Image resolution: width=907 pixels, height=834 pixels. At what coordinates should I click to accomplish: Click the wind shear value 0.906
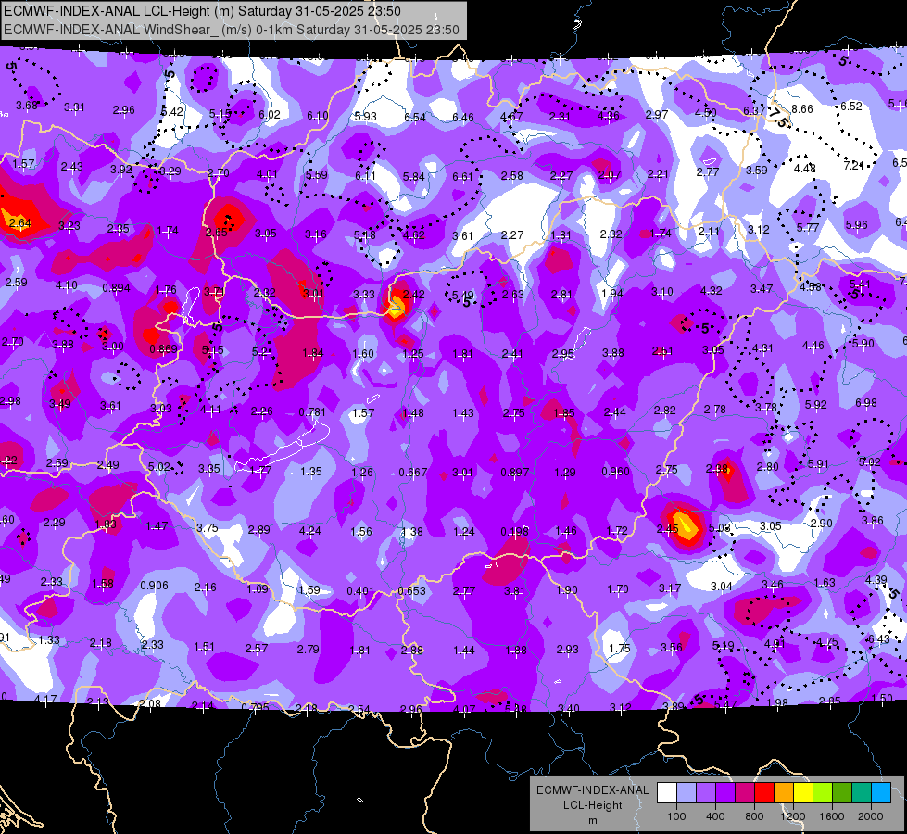155,586
